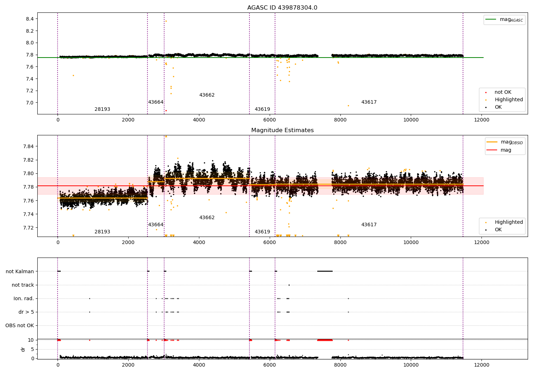The height and width of the screenshot is (373, 533).
Task: Click the orange outlier point near 8.36 magnitude
Action: pos(166,21)
